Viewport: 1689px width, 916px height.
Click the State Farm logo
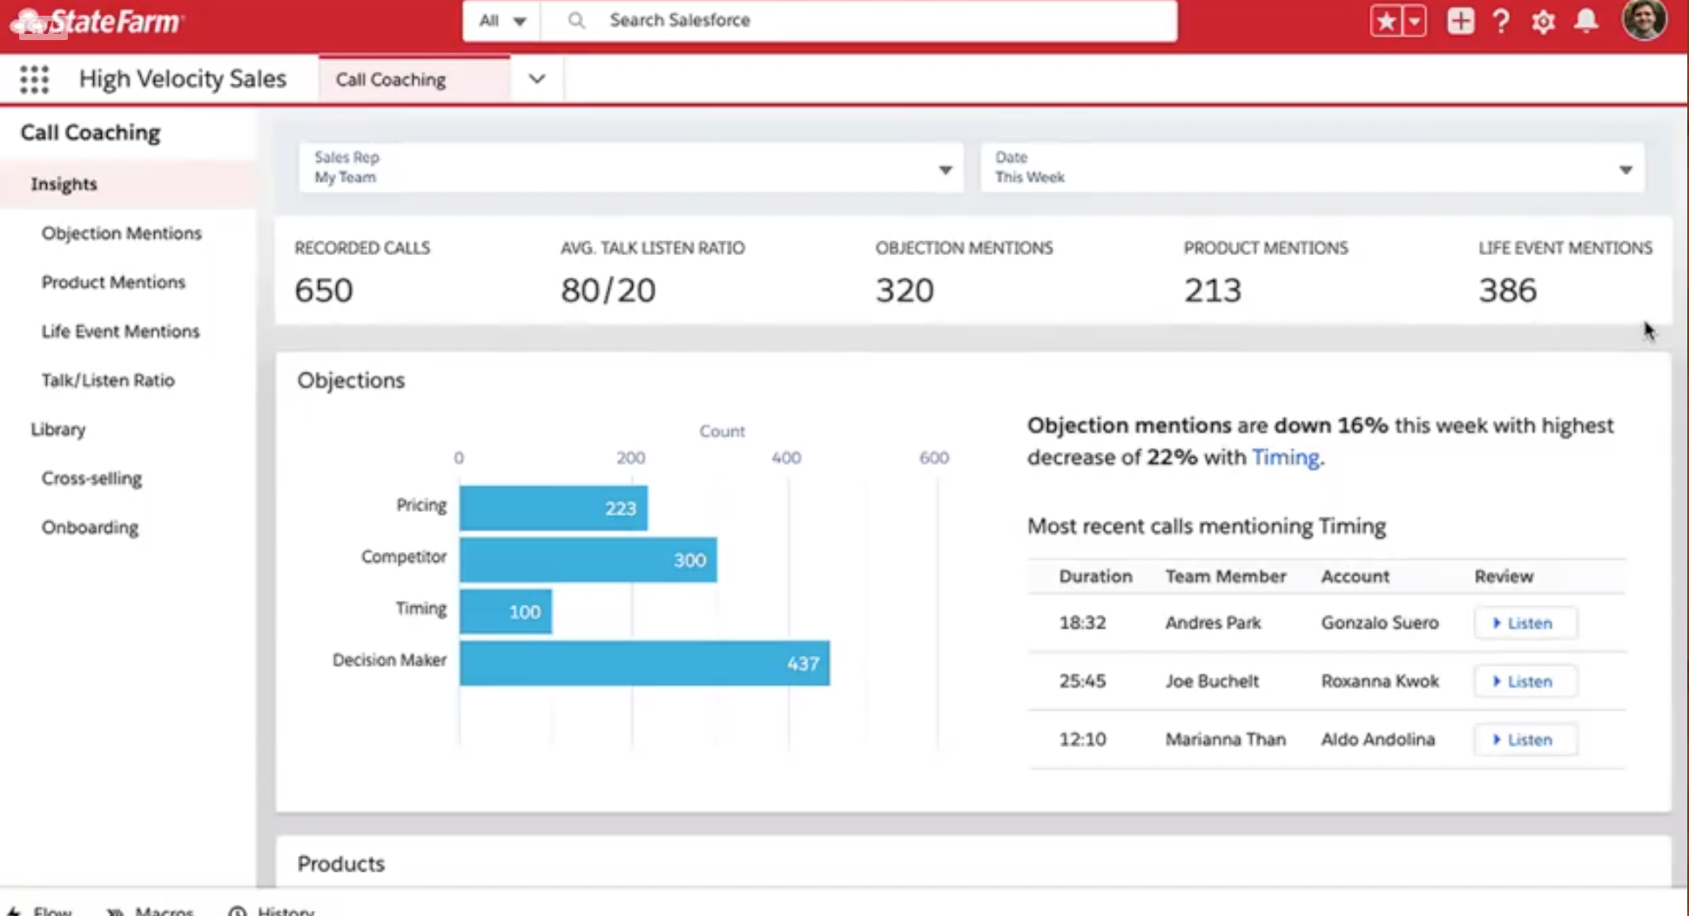point(97,22)
